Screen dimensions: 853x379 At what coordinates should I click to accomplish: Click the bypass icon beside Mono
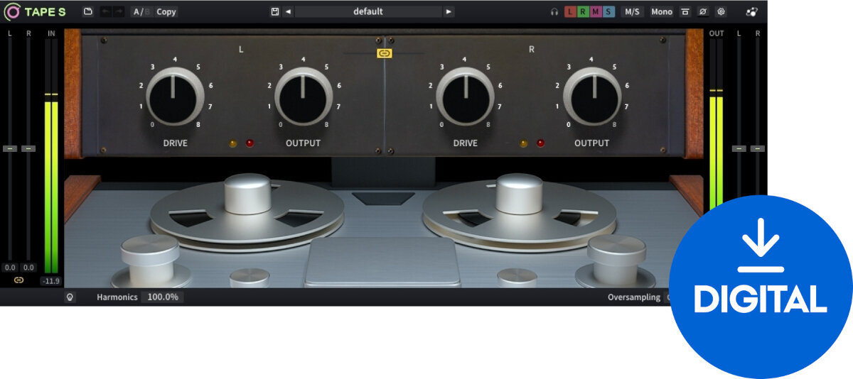685,12
